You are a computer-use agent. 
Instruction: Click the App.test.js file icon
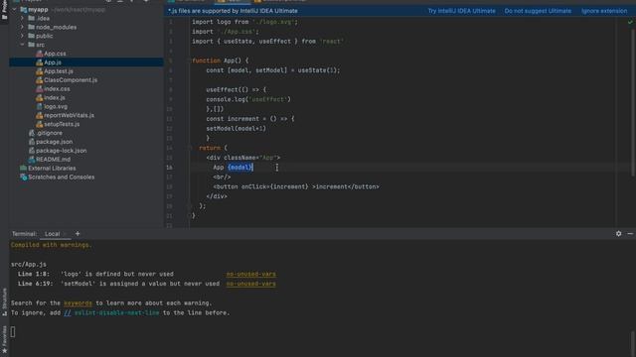click(x=40, y=71)
